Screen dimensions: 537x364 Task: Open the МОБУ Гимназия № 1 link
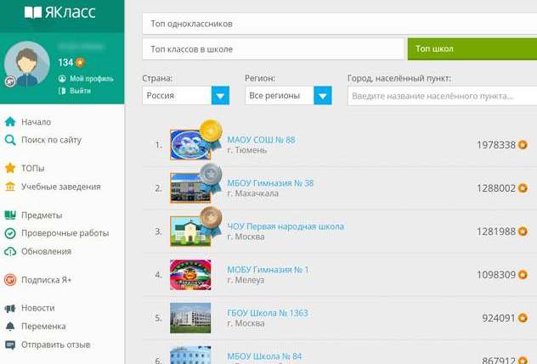[268, 270]
